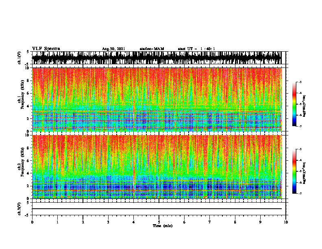Screen dimensions: 322x249
Task: Click the ch.2 "Frequency (kHz)" axis label
Action: point(23,162)
